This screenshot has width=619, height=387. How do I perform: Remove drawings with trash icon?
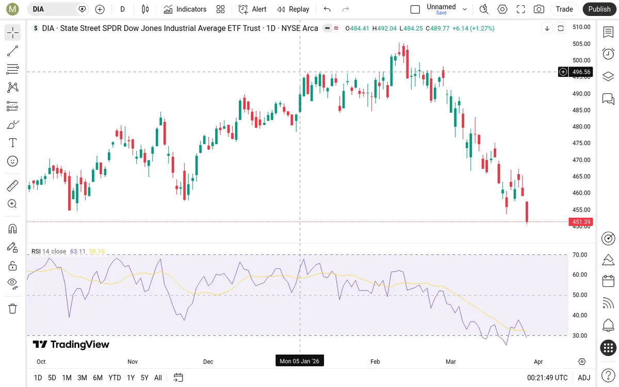pyautogui.click(x=13, y=309)
